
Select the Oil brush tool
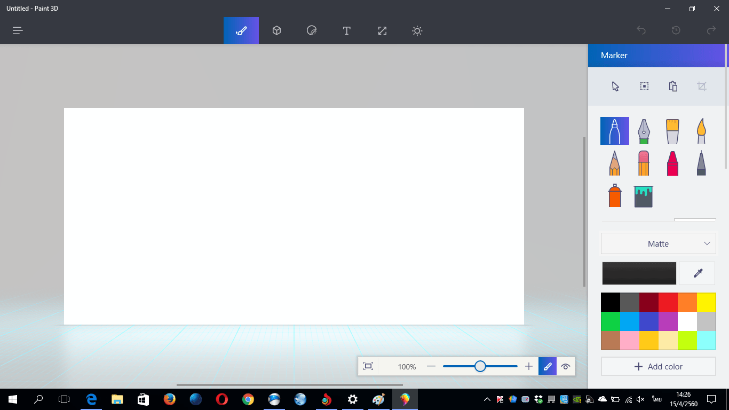coord(672,131)
